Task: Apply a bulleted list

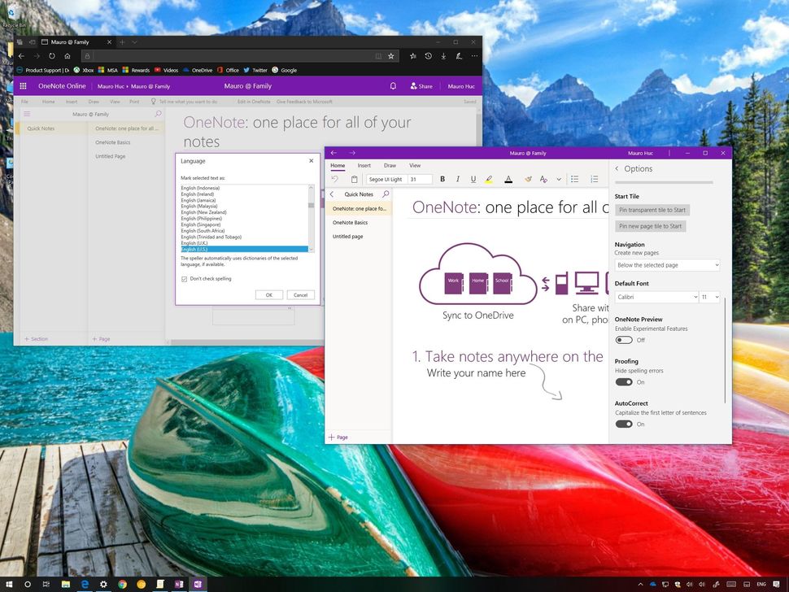Action: point(573,179)
